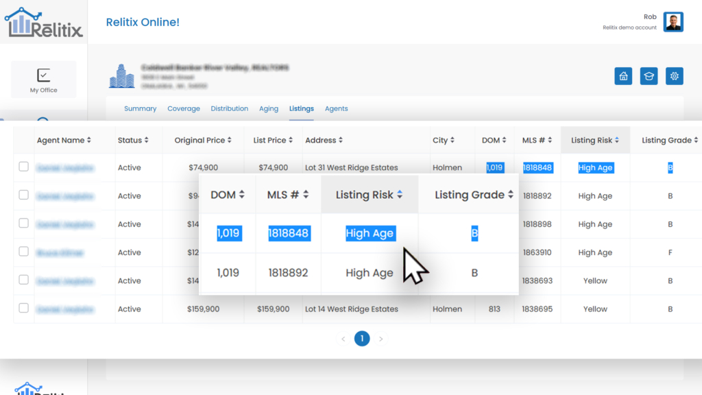The height and width of the screenshot is (395, 702).
Task: Check the first listing row checkbox
Action: coord(24,167)
